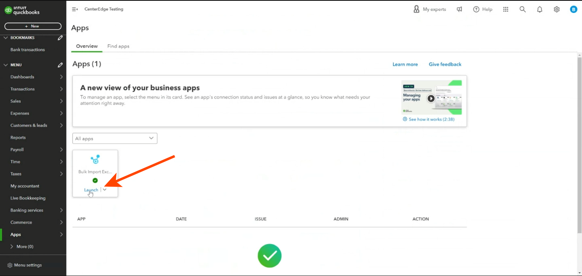Click the megaphone announcements icon
Screen dimensions: 582x276
click(459, 9)
